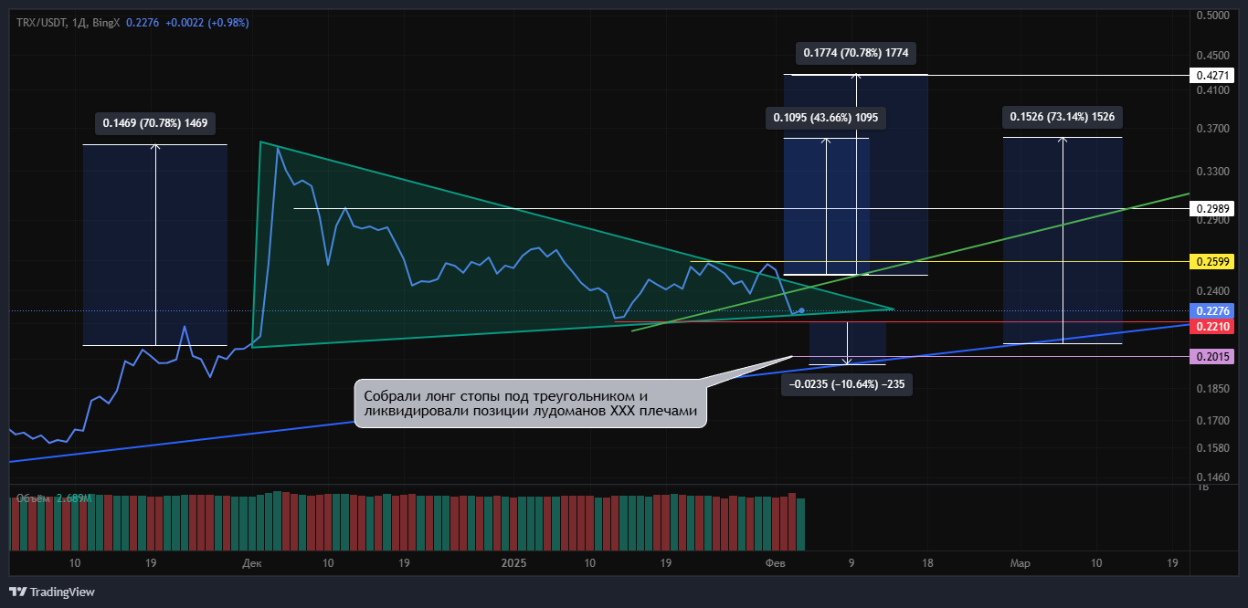Viewport: 1248px width, 608px height.
Task: Click the +0.0022 (+0.98%) change value
Action: point(206,22)
